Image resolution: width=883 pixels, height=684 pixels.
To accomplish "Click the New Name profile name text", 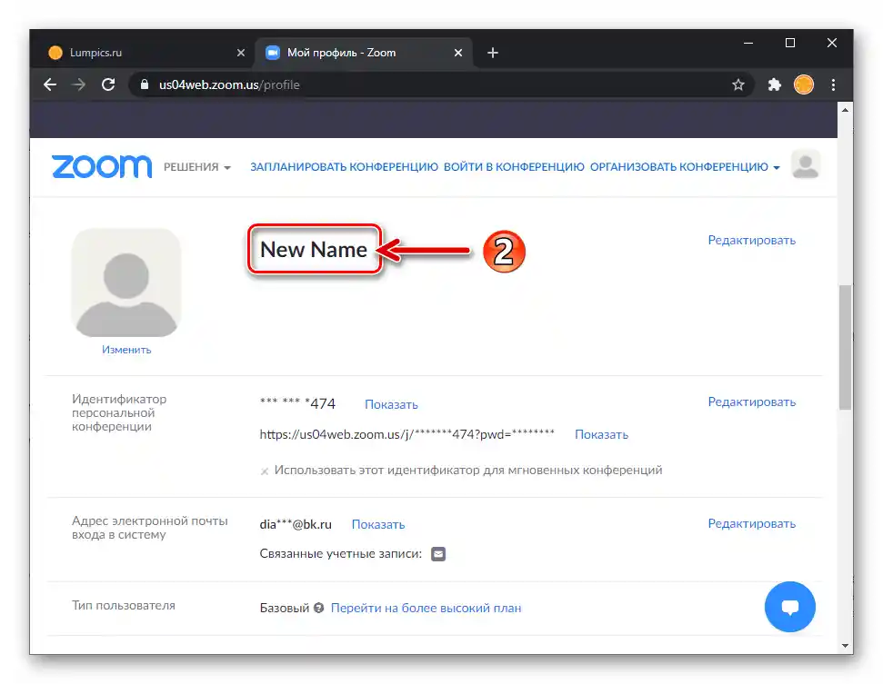I will 314,249.
